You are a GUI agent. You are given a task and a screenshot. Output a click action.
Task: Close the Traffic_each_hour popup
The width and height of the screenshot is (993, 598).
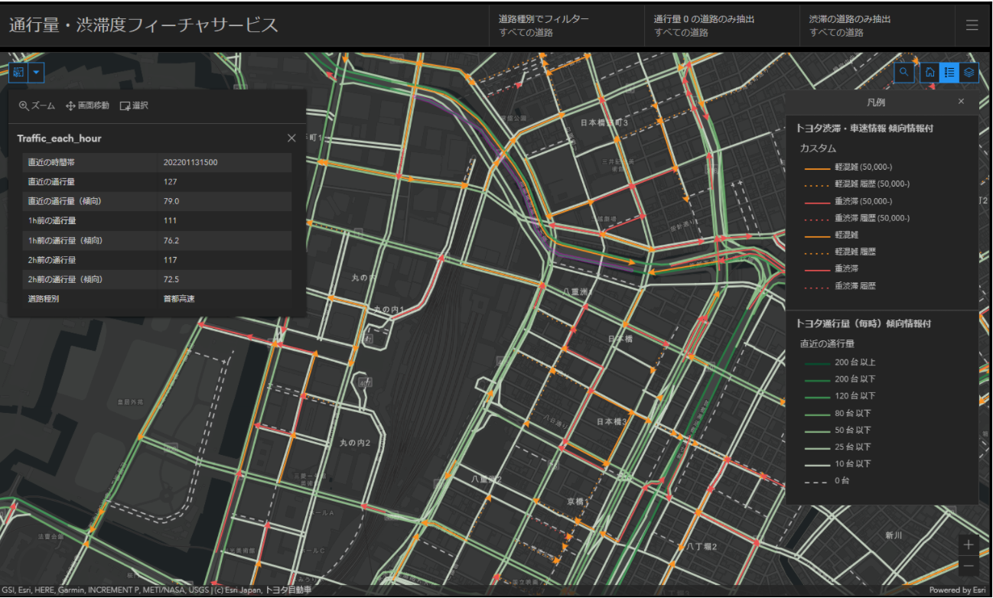coord(291,138)
